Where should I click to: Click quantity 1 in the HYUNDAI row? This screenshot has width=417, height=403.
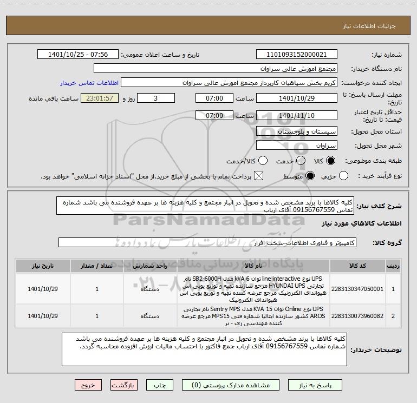click(97, 289)
